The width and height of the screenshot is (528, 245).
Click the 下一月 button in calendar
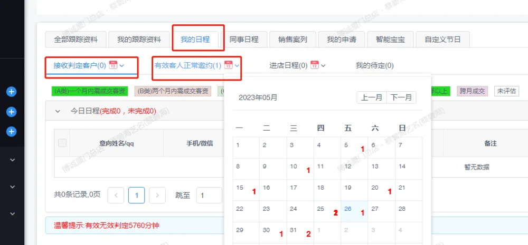pos(401,97)
